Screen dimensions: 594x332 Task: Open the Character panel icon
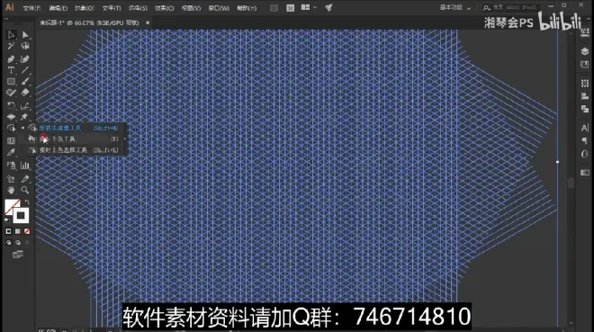[585, 128]
